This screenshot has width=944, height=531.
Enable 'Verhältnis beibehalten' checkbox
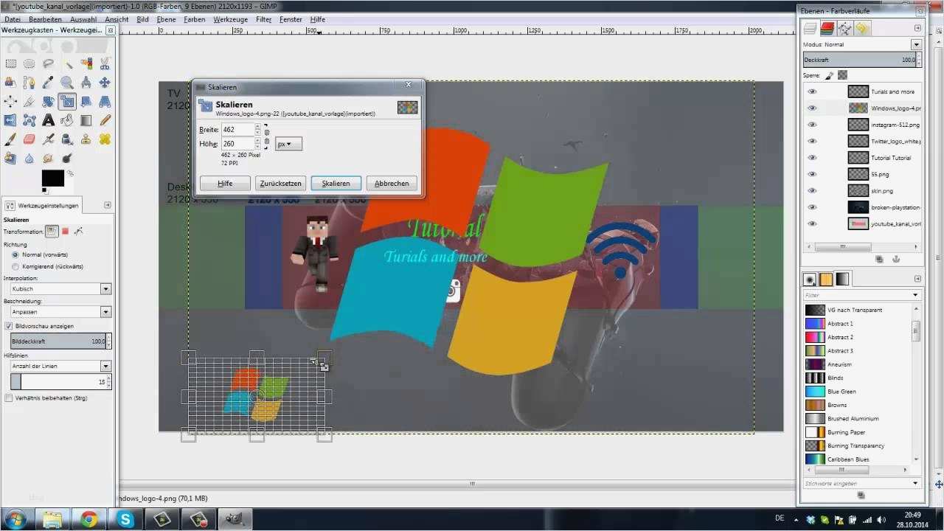[x=9, y=398]
